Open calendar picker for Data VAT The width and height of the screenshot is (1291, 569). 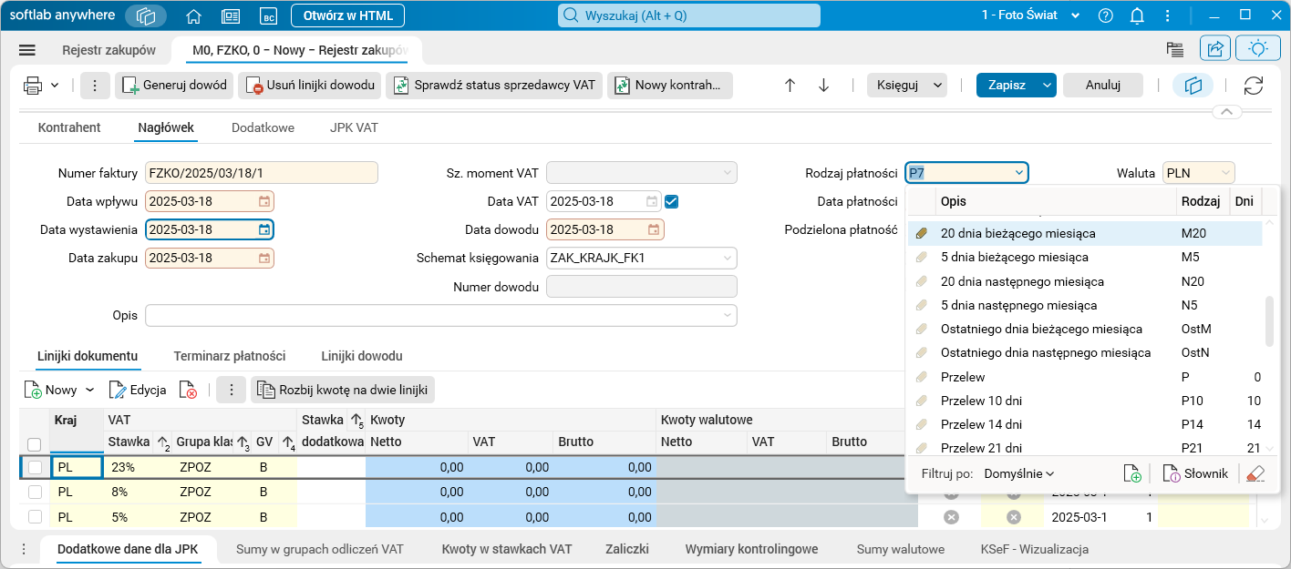click(653, 201)
